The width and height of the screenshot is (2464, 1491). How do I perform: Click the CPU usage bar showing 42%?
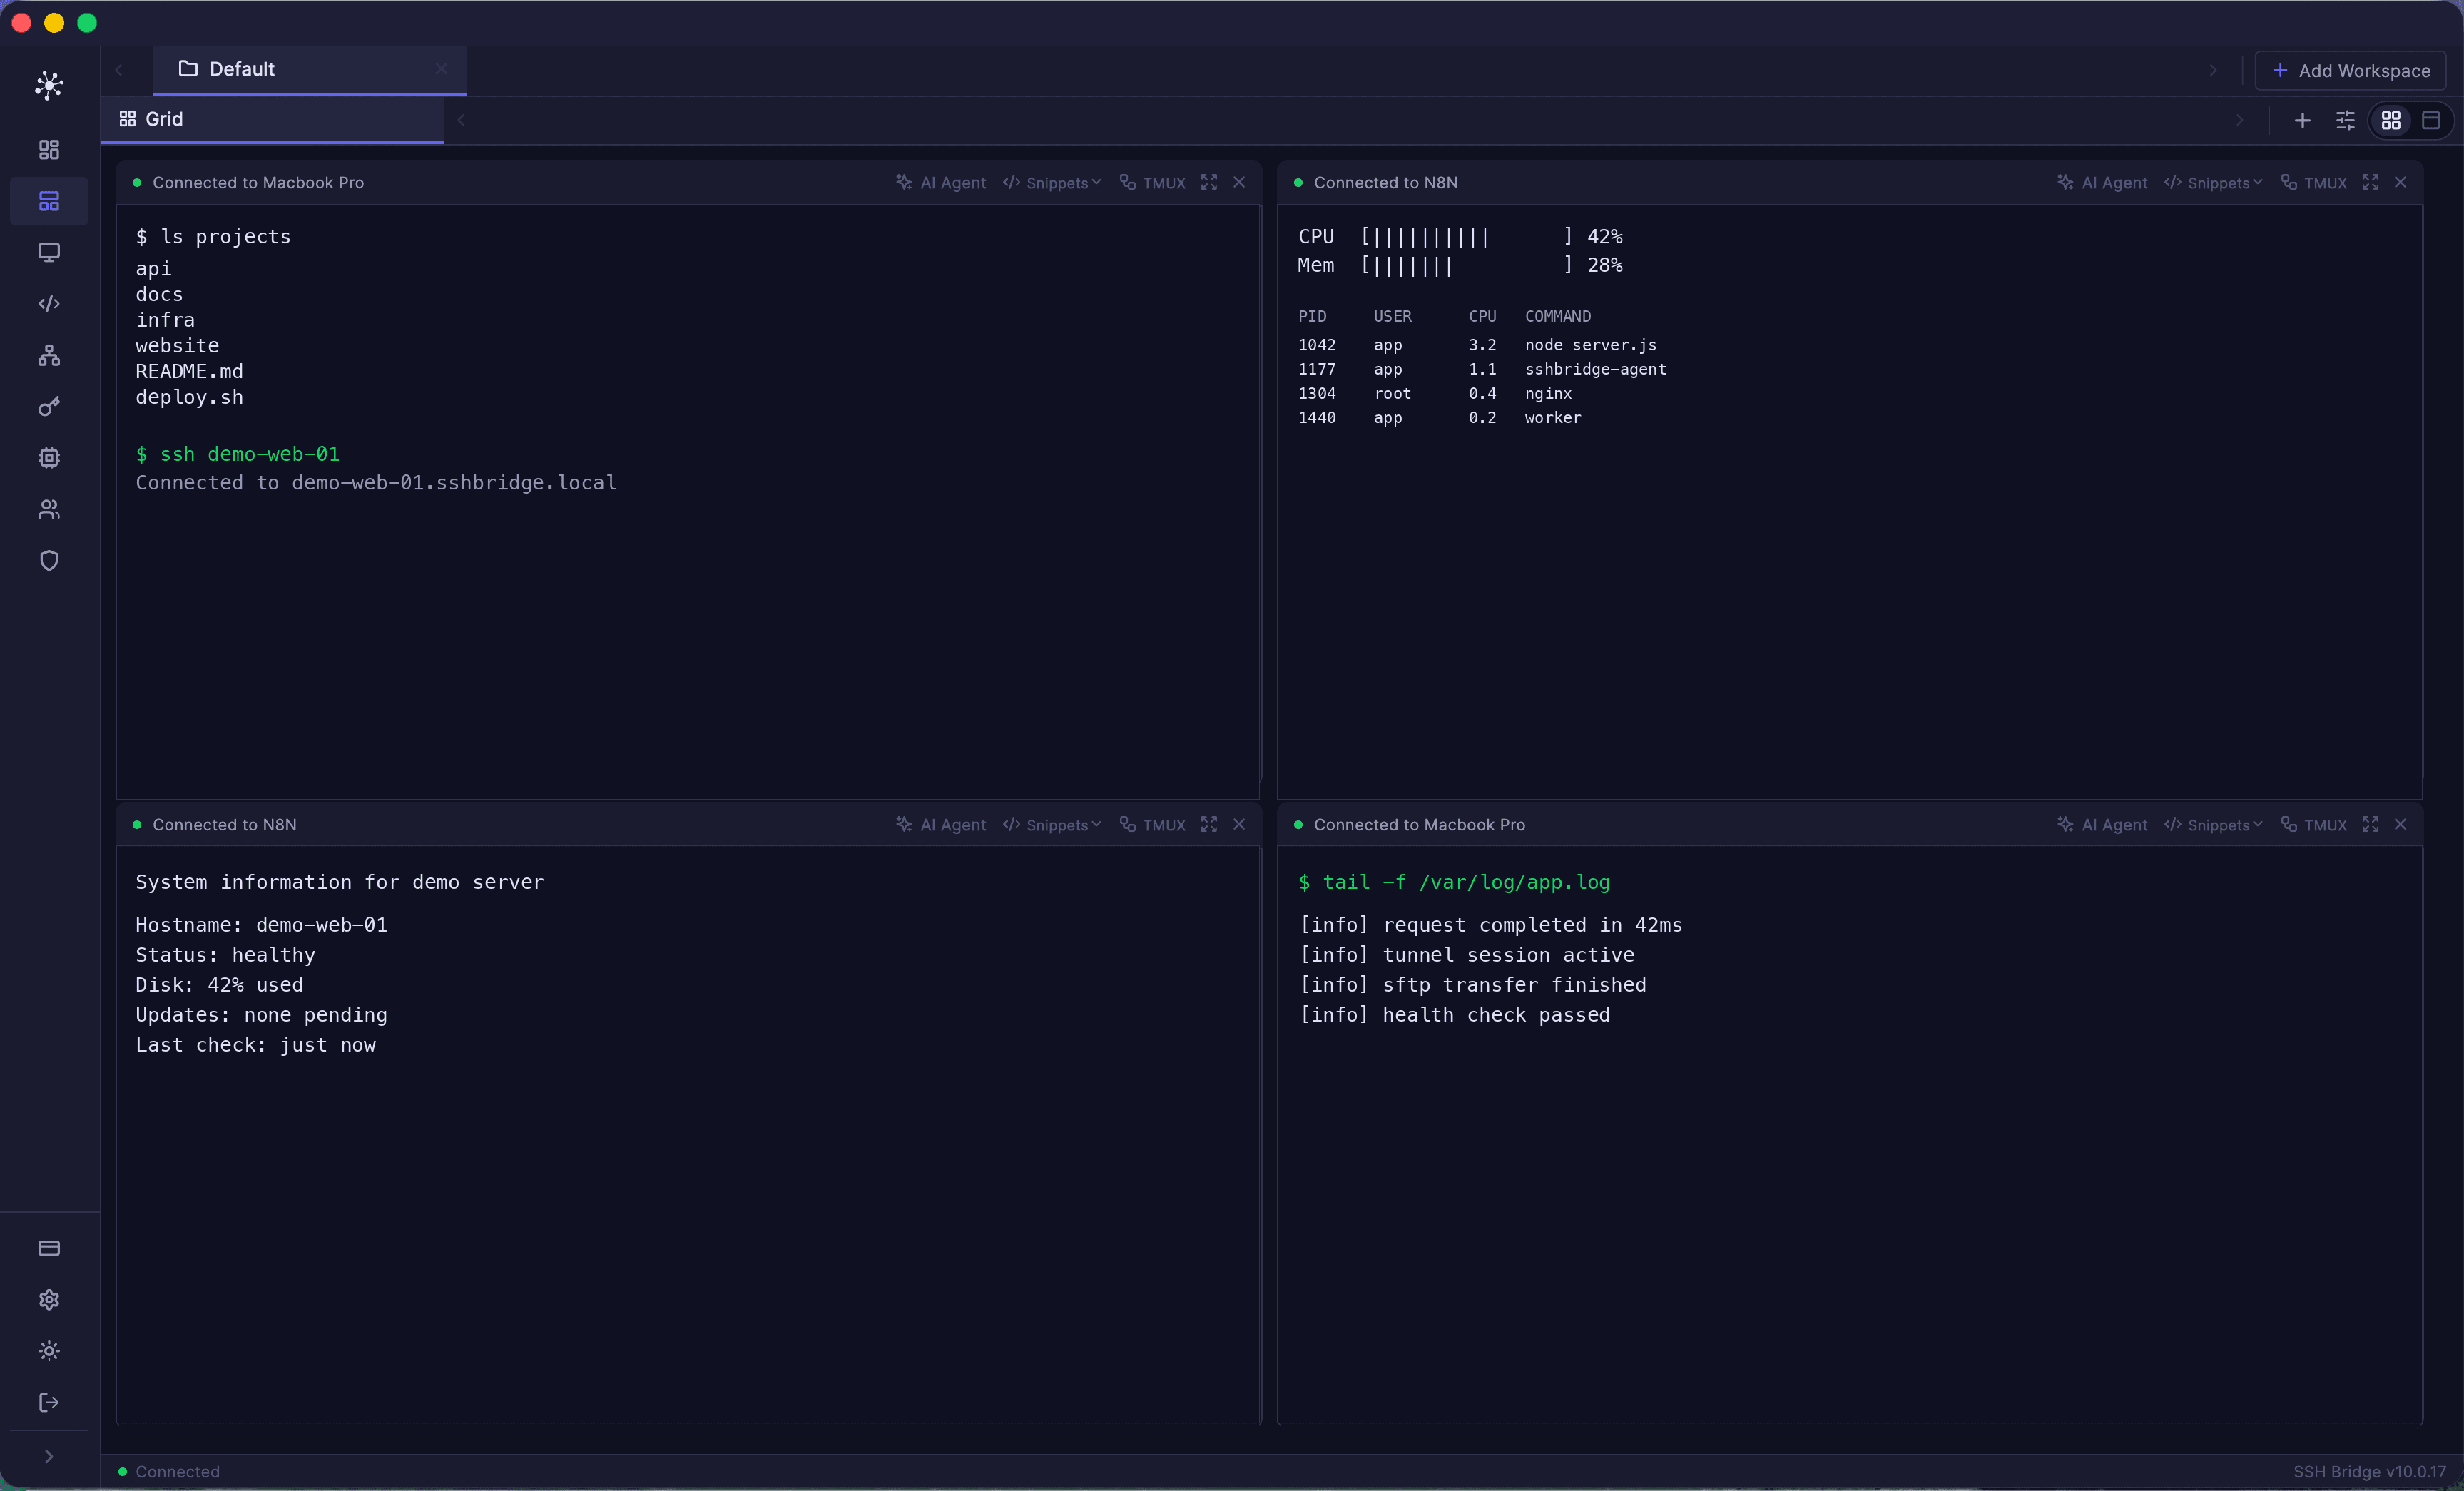click(x=1460, y=237)
